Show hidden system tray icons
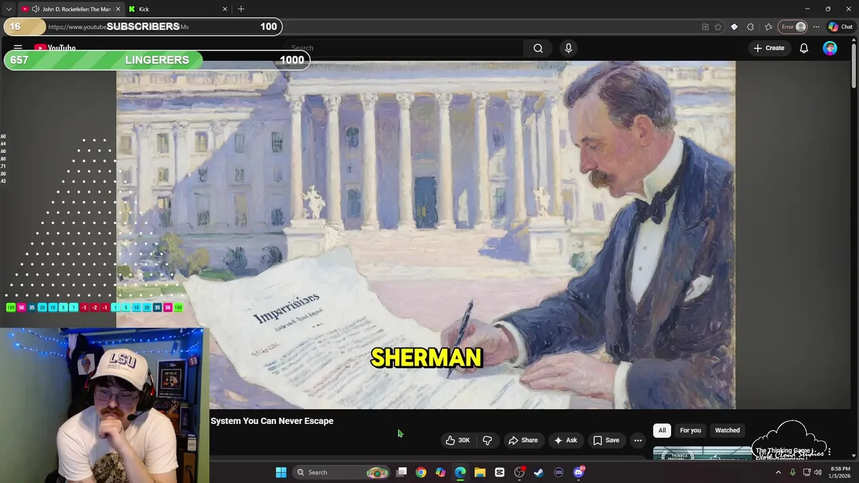 click(778, 472)
